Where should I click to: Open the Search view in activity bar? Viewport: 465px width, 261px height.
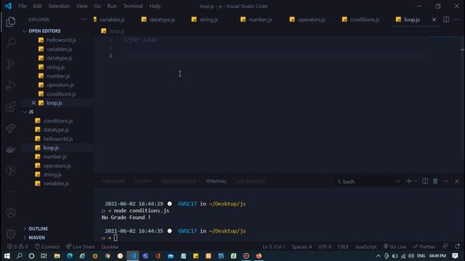11,43
